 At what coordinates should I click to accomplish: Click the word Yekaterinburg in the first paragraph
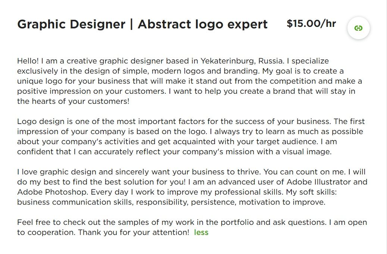point(228,61)
